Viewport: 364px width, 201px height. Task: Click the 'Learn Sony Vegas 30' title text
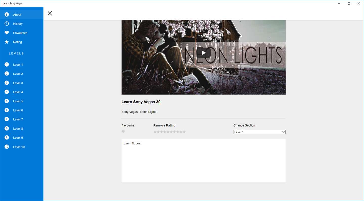[x=141, y=102]
